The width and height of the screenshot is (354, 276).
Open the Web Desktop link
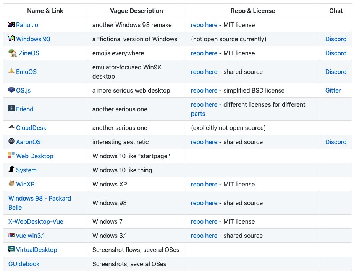tap(34, 156)
